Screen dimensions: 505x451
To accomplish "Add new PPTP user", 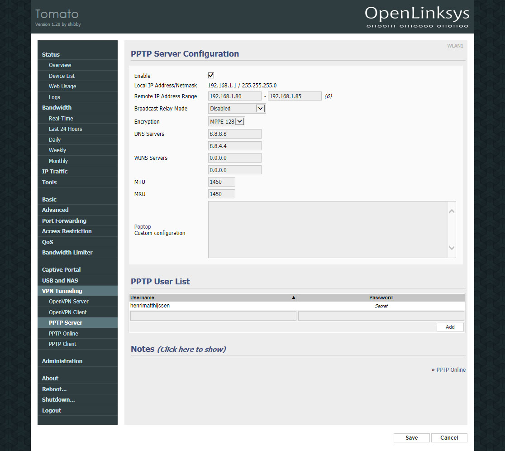I will (x=450, y=327).
